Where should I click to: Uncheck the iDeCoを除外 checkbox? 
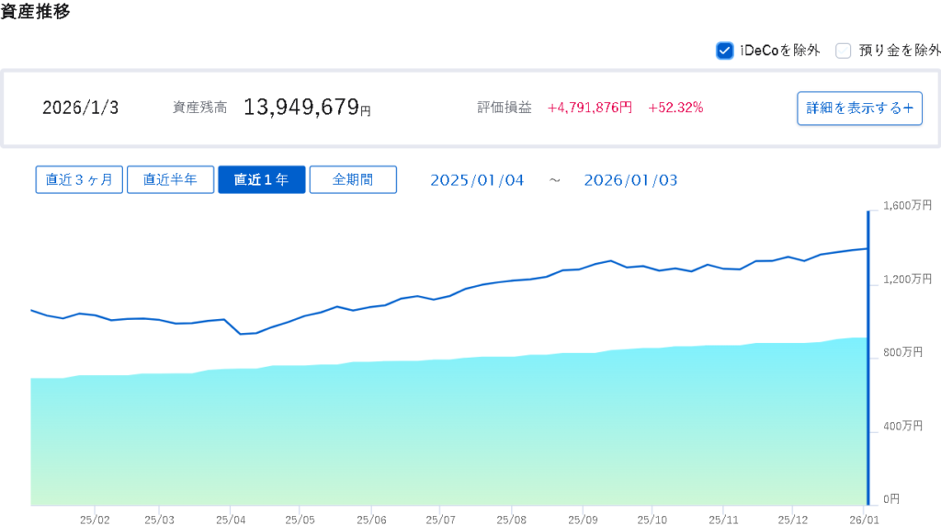pyautogui.click(x=724, y=51)
